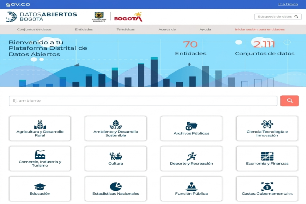Click the Economía y Finanzas chart icon
Viewport: 306px width, 204px height.
(x=267, y=156)
